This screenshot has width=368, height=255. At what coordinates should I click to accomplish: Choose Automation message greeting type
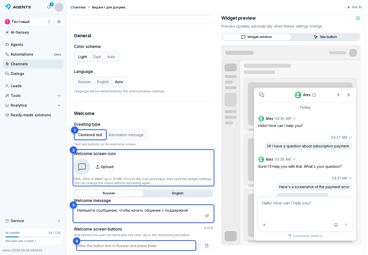[126, 135]
